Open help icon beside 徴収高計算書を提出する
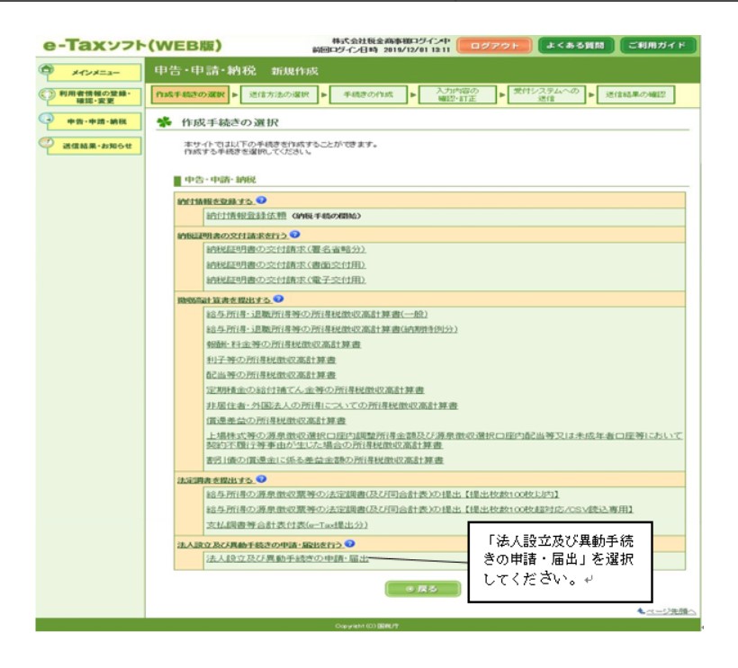The height and width of the screenshot is (668, 738). point(278,298)
